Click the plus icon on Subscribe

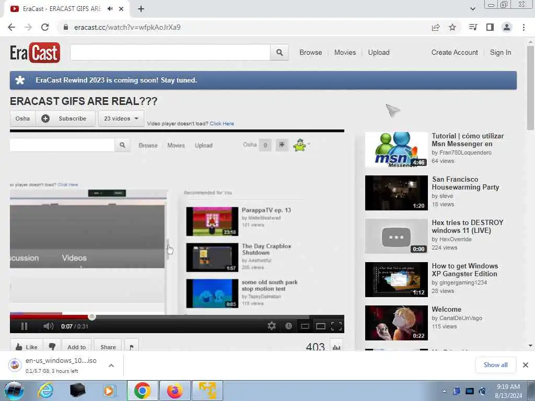pos(45,119)
